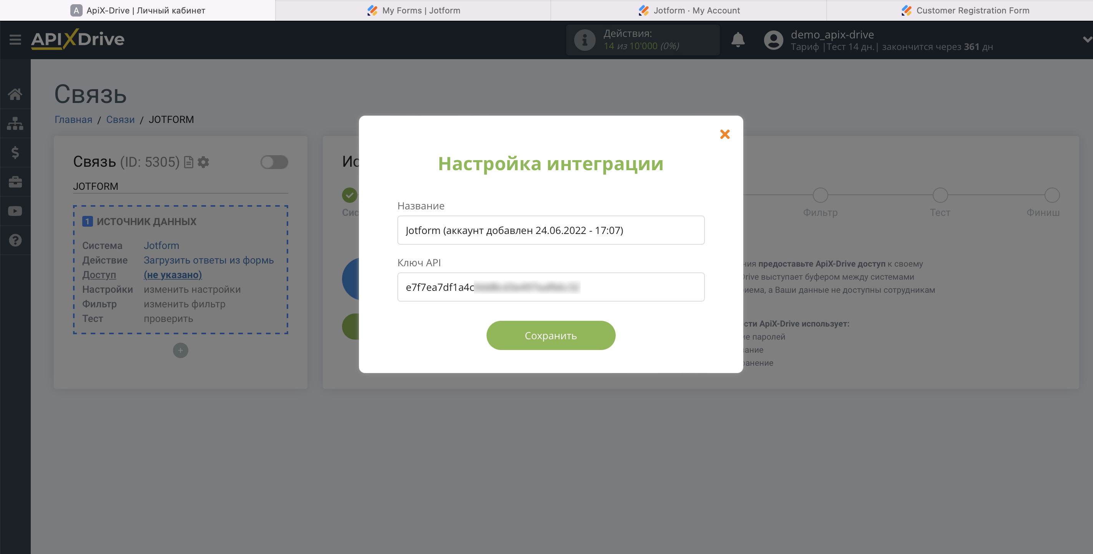Open the briefcase icon in sidebar
The height and width of the screenshot is (554, 1093).
[x=15, y=182]
